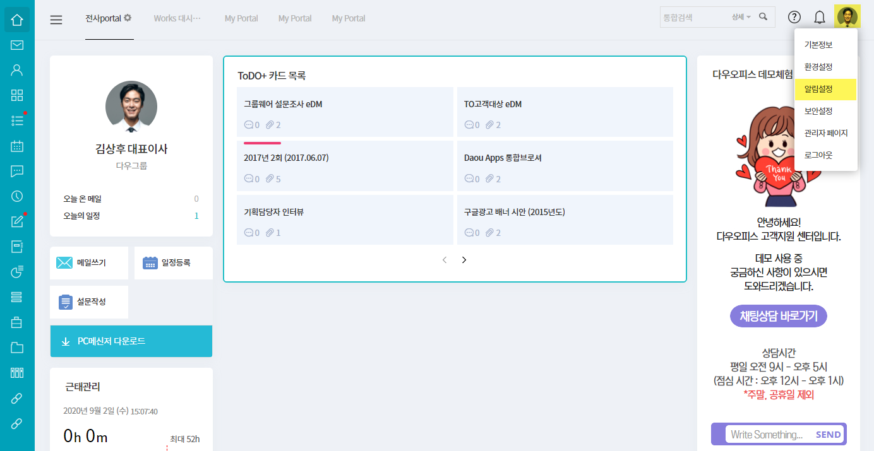Image resolution: width=874 pixels, height=451 pixels.
Task: Go to next ToDO+ card page
Action: [x=464, y=260]
